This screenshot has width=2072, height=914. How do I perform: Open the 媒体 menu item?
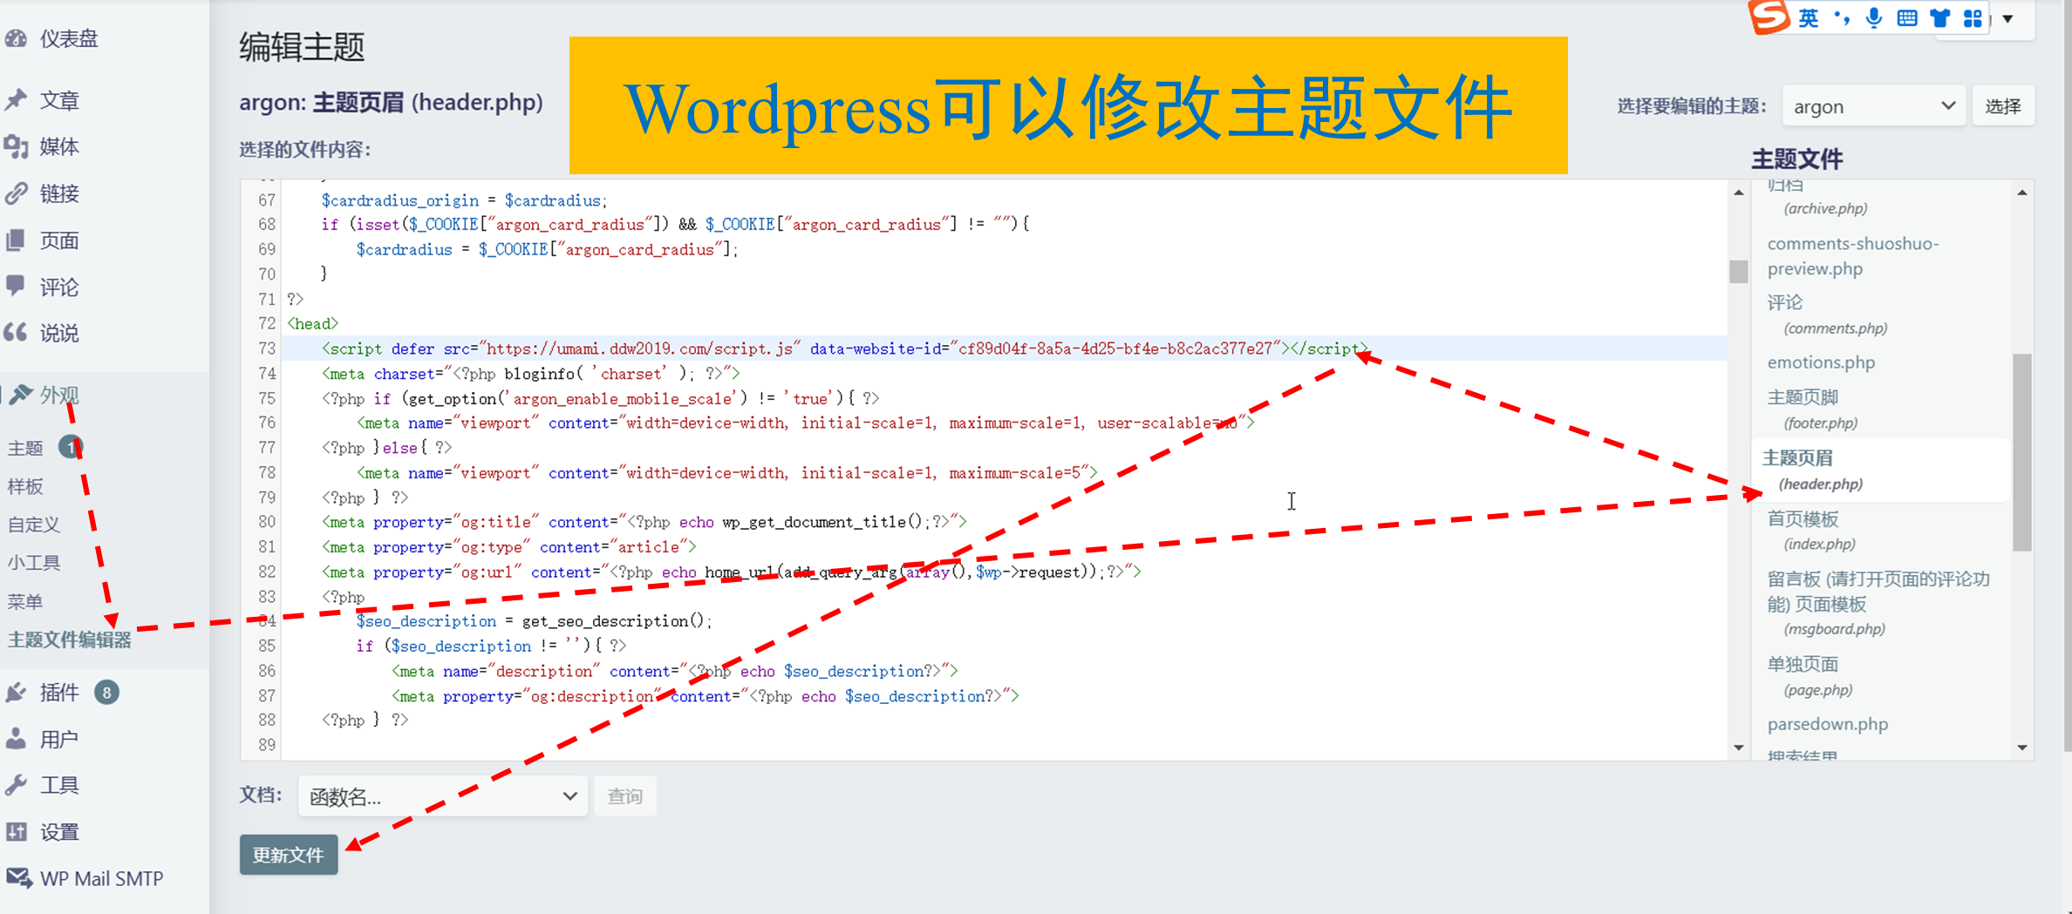[59, 146]
